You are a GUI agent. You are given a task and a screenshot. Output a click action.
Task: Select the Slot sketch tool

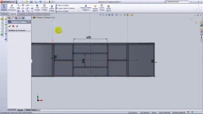pos(18,11)
